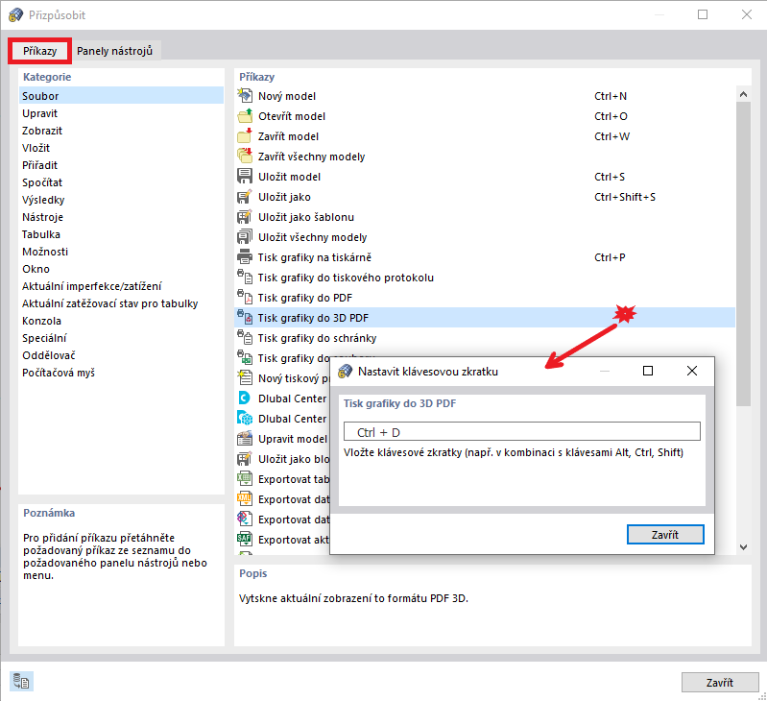This screenshot has width=767, height=701.
Task: Click the Zavřít všechny modely icon
Action: (245, 157)
